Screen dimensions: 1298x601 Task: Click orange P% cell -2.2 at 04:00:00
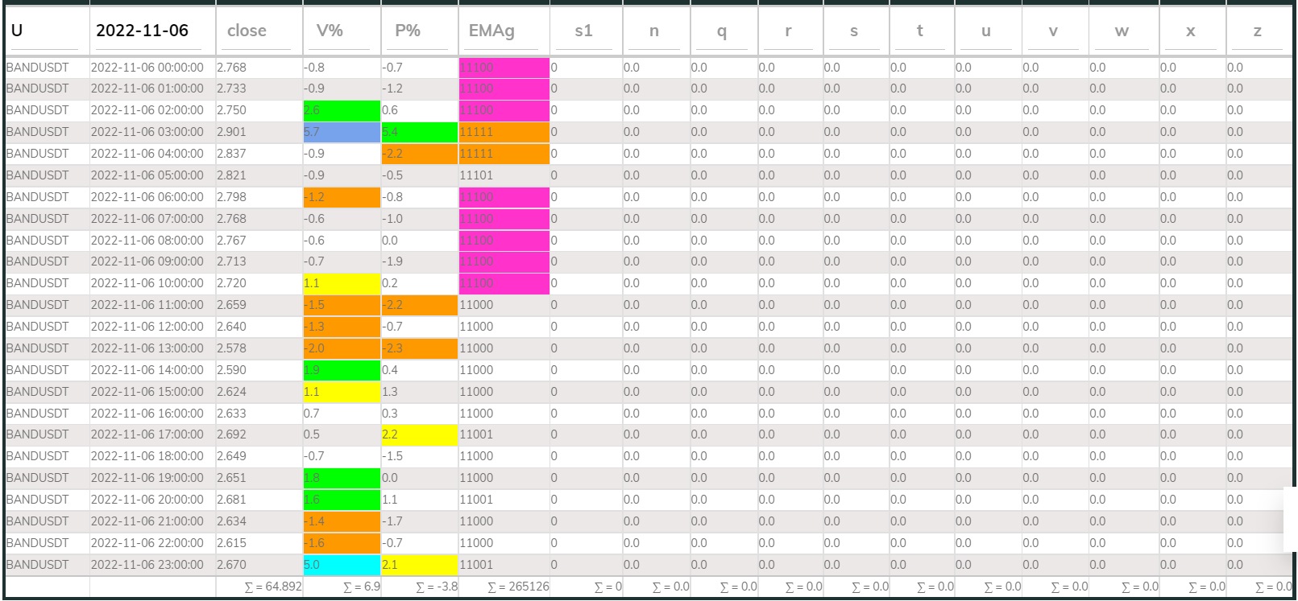tap(420, 154)
